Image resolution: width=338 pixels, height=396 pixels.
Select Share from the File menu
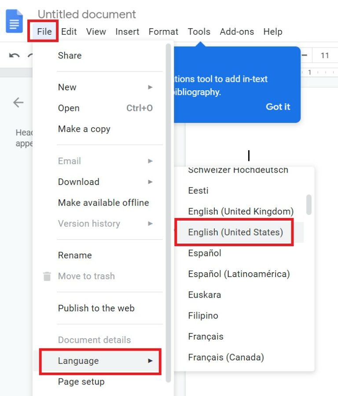(x=69, y=56)
